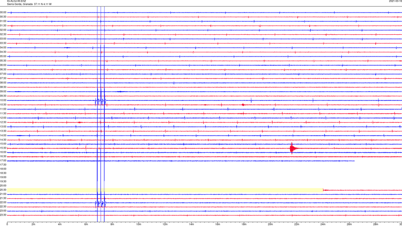Select the 28m axis tick label
The height and width of the screenshot is (226, 402).
[x=376, y=224]
